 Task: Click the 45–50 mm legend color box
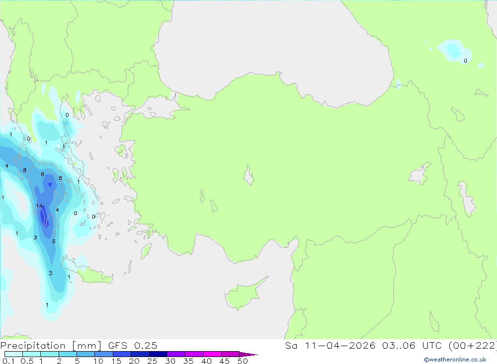[231, 354]
